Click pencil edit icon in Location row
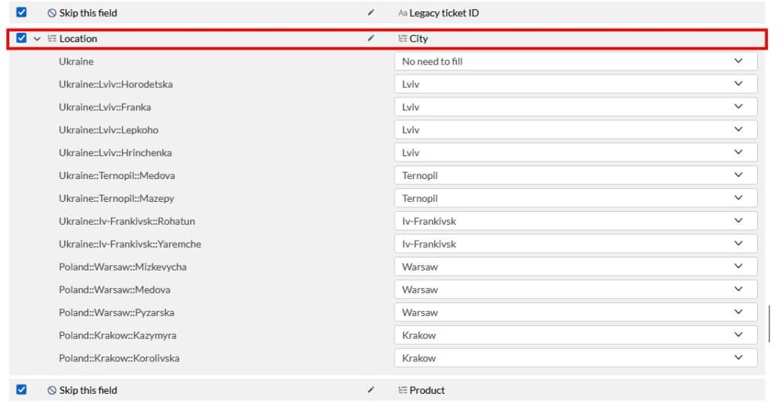The width and height of the screenshot is (780, 403). [x=371, y=38]
